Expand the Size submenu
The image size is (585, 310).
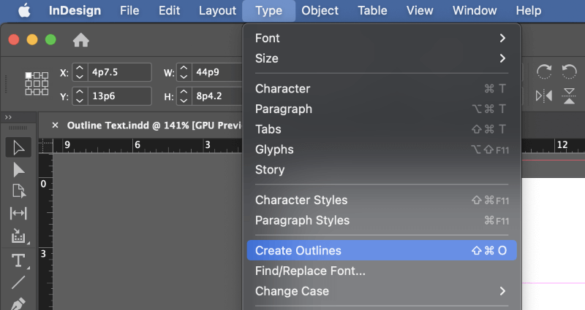pos(381,58)
